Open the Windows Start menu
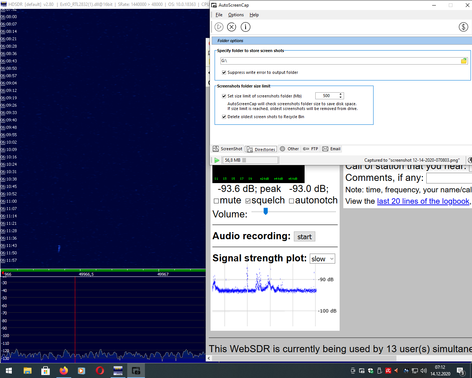Image resolution: width=472 pixels, height=378 pixels. 9,371
